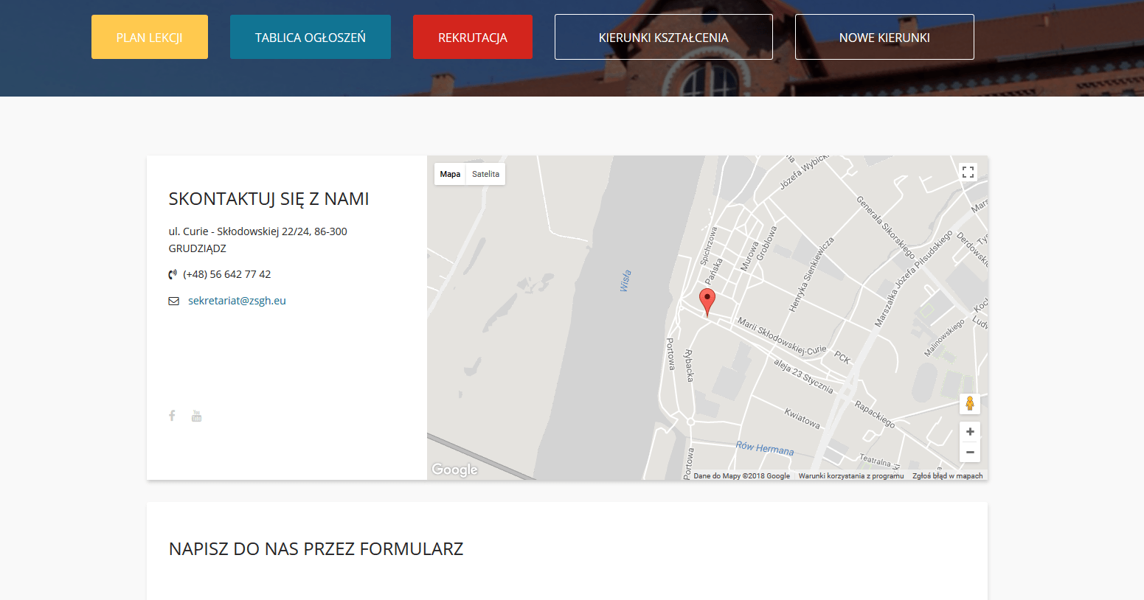Zoom out on the map
Image resolution: width=1144 pixels, height=600 pixels.
click(969, 452)
